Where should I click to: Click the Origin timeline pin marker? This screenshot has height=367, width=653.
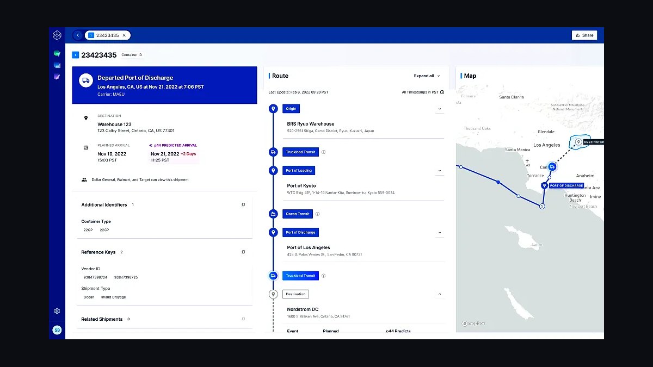click(x=273, y=109)
